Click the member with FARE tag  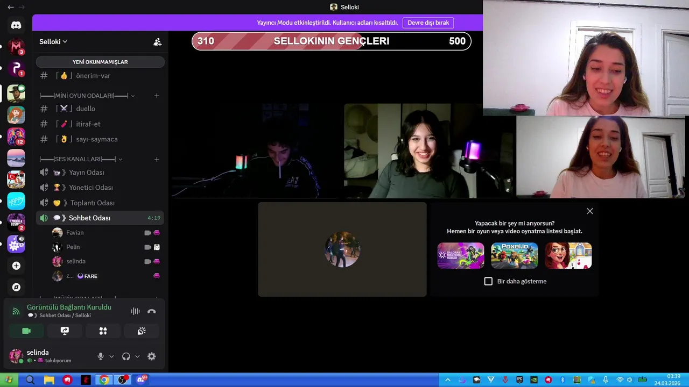[106, 276]
